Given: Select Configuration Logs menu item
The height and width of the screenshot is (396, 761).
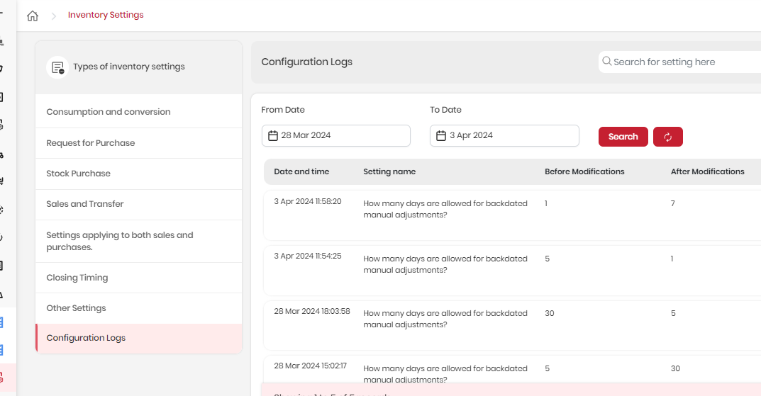Looking at the screenshot, I should click(x=139, y=338).
